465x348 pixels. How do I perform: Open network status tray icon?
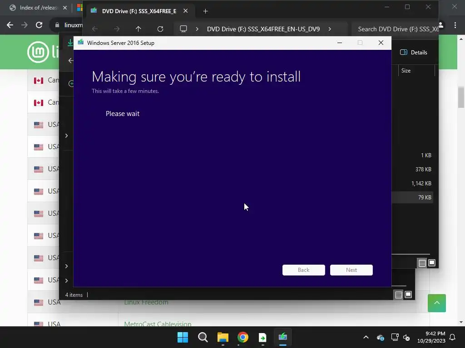[x=395, y=337]
